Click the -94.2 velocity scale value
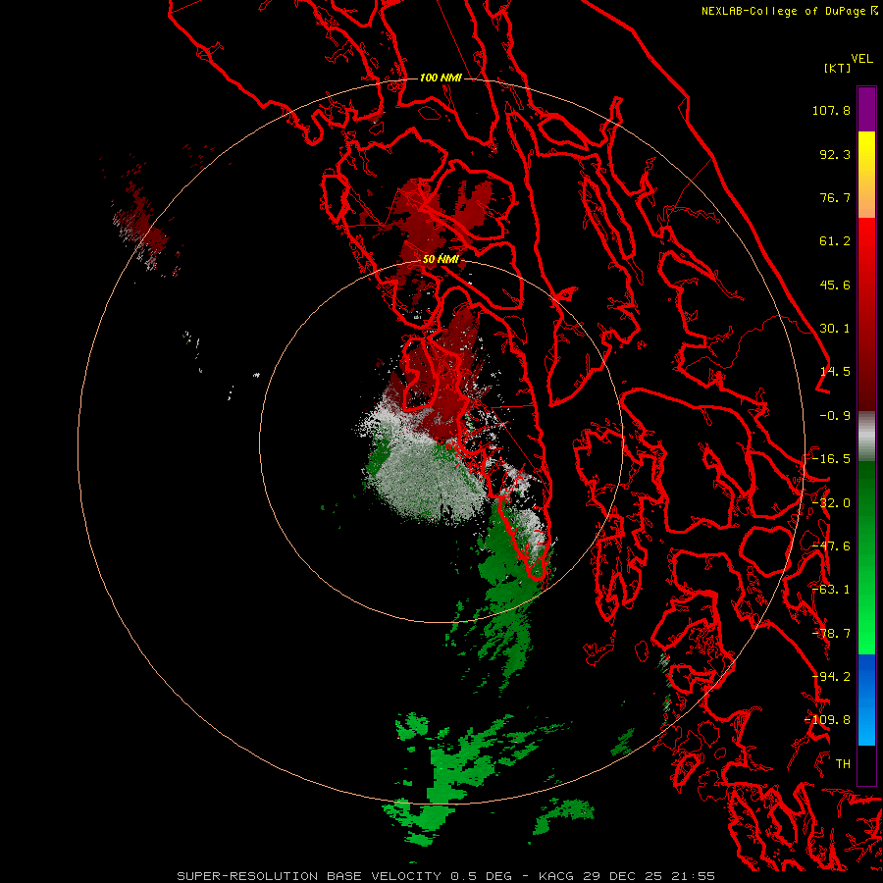Screen dimensions: 883x883 [831, 677]
